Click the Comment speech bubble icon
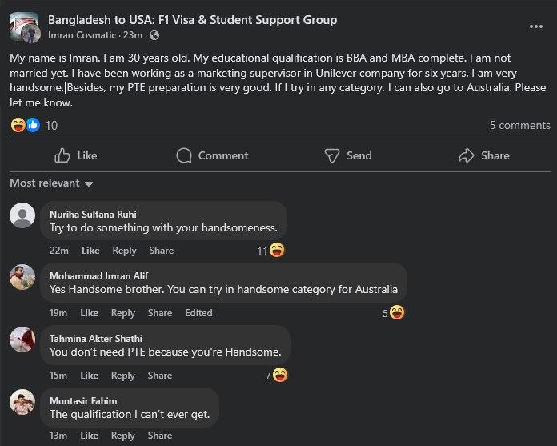The image size is (557, 446). pos(184,155)
